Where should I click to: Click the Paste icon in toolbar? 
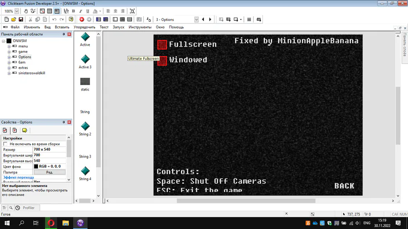click(45, 19)
